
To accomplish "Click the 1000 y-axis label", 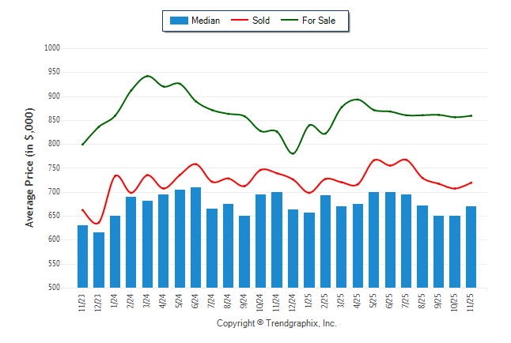I will [x=52, y=48].
